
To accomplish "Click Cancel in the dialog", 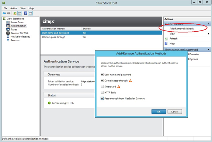I will pyautogui.click(x=174, y=111).
